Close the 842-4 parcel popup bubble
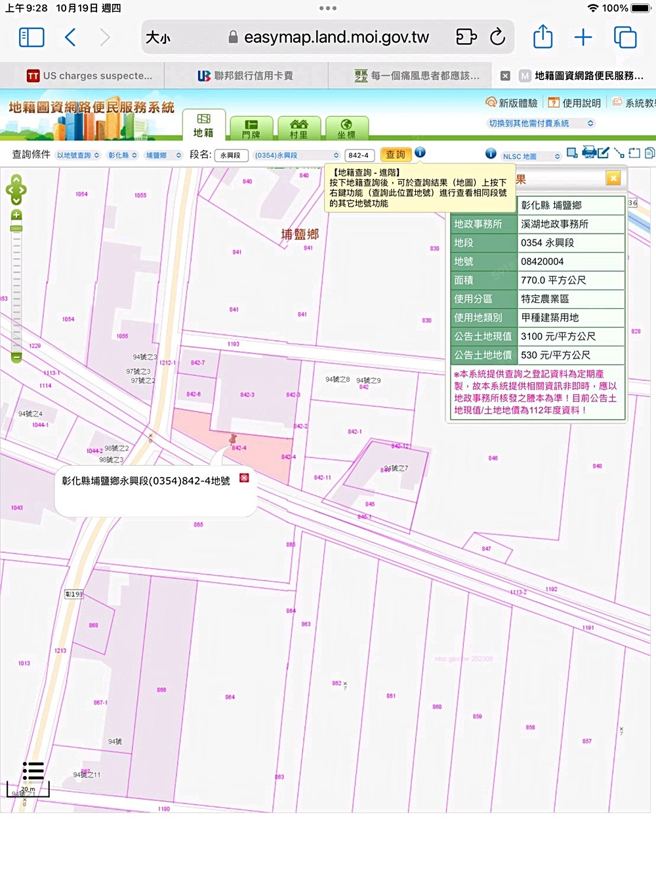Image resolution: width=656 pixels, height=875 pixels. pyautogui.click(x=244, y=478)
